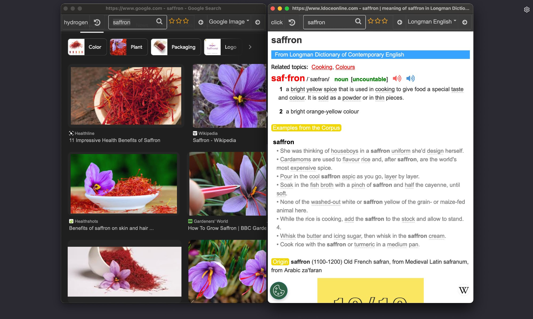Click 'houseboys' word in corpus example
Image resolution: width=533 pixels, height=319 pixels.
pyautogui.click(x=344, y=151)
